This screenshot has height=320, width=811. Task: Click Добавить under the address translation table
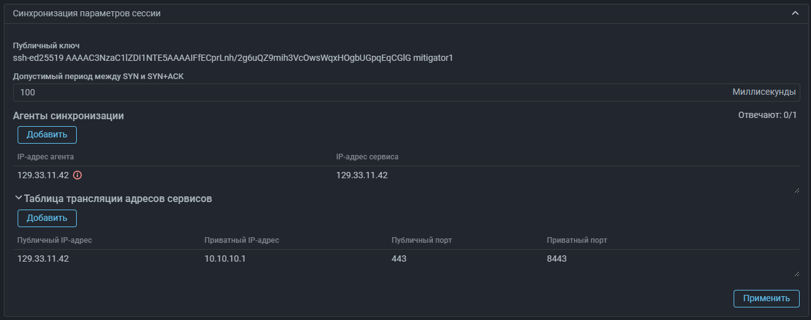(x=47, y=218)
